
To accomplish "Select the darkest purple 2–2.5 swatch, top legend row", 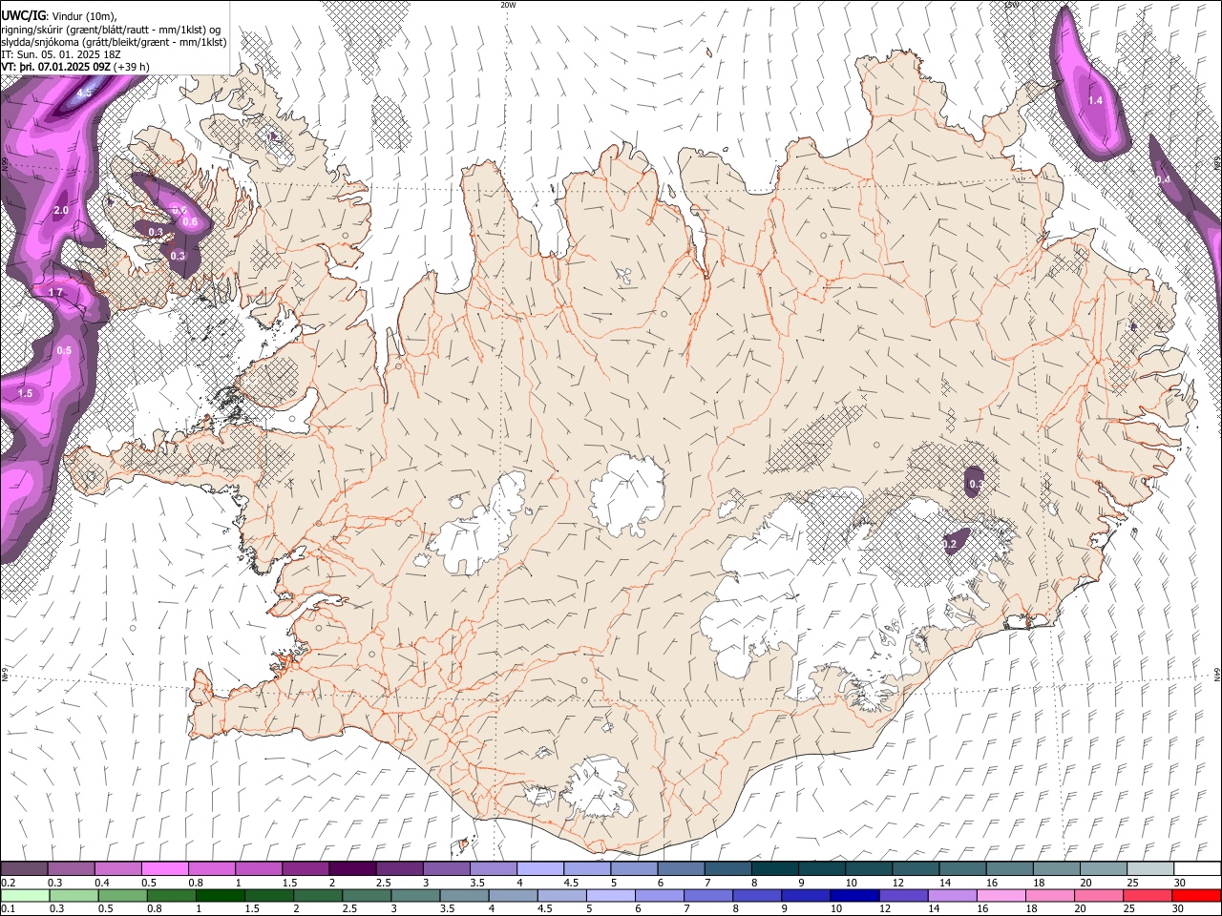I will pos(352,869).
